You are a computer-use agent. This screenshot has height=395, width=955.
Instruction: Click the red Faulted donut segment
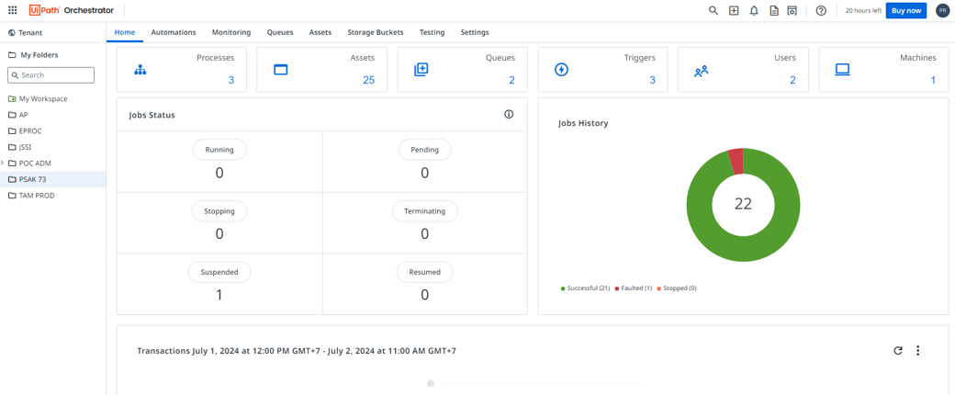tap(736, 162)
